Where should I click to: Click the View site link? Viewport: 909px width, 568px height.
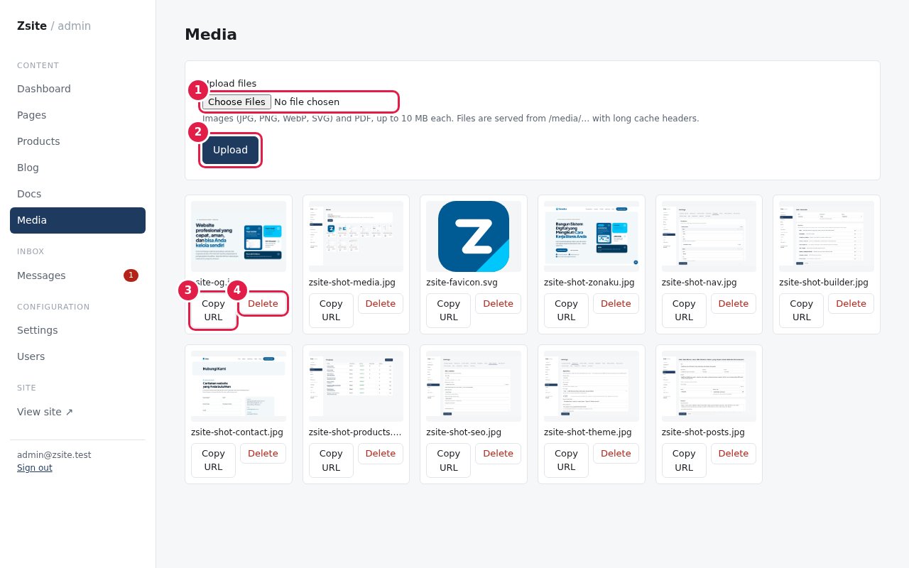pos(77,412)
